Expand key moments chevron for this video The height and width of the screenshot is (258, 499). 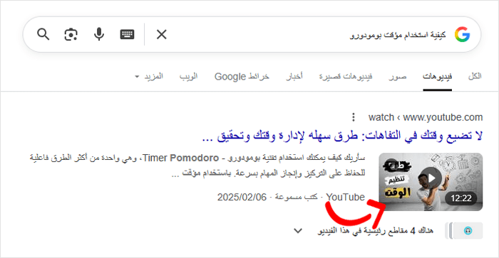pyautogui.click(x=298, y=231)
